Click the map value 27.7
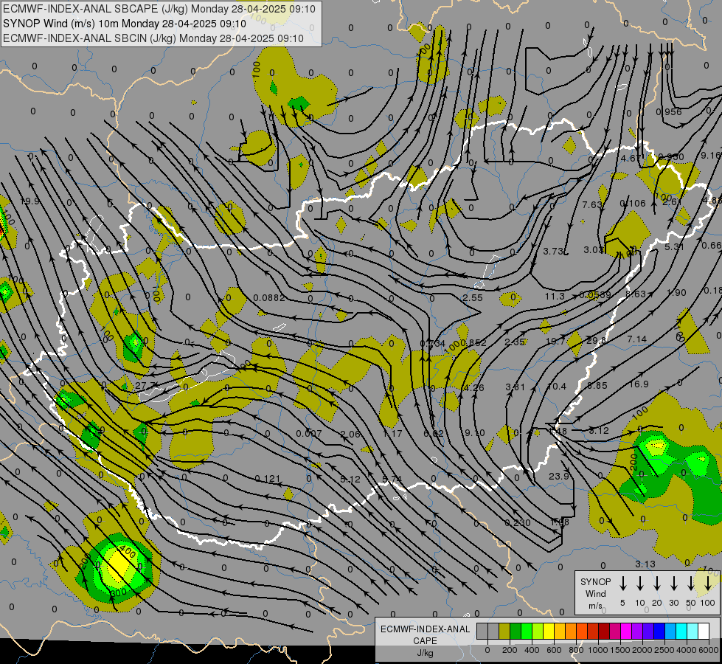Screen dimensions: 722x664 coord(145,385)
